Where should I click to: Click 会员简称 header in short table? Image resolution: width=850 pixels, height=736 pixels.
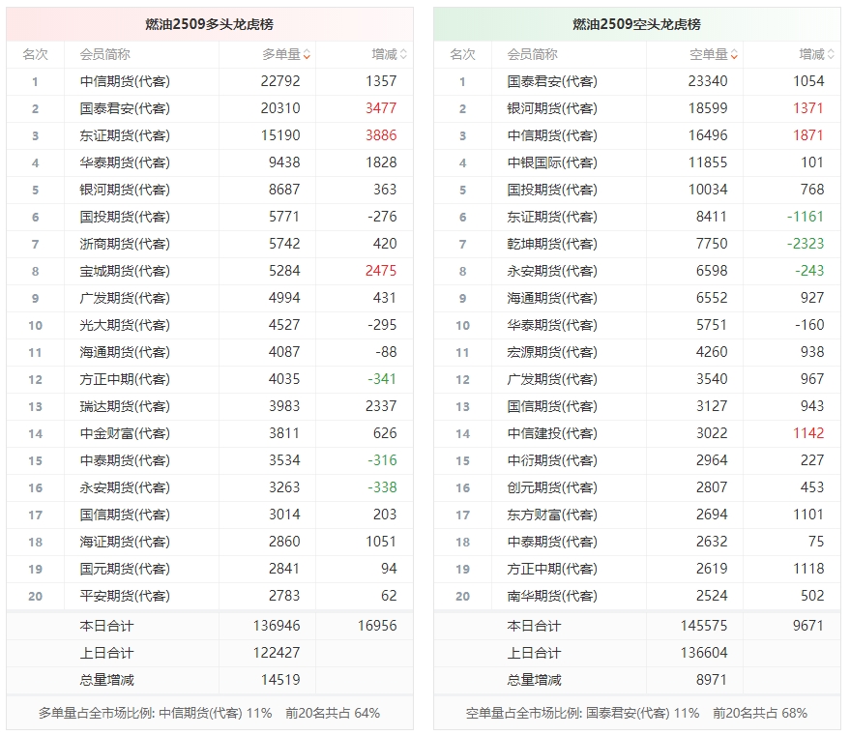point(532,55)
